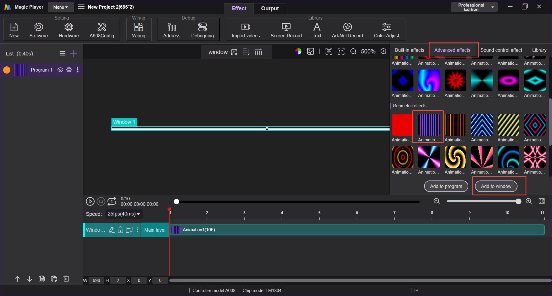Open Professional Edition dropdown
552x296 pixels.
click(x=474, y=7)
